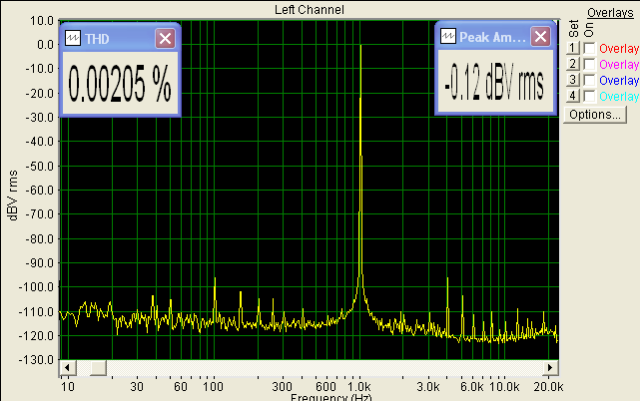640x401 pixels.
Task: Click the frequency scrollbar left arrow
Action: coord(67,368)
